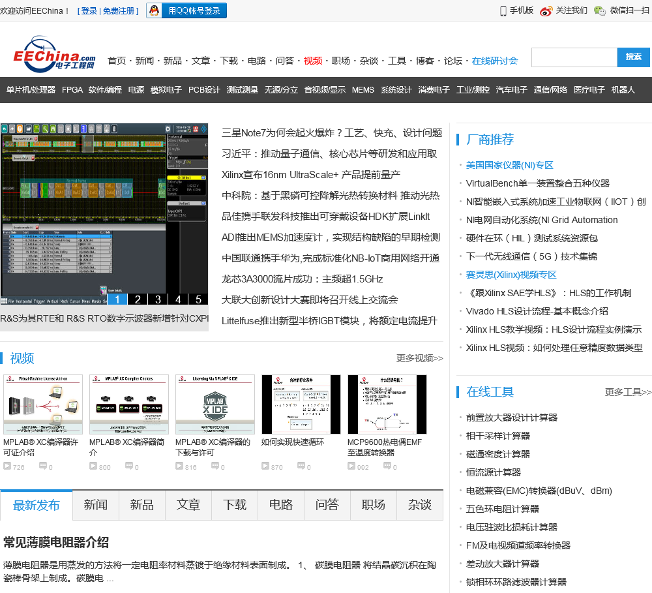Switch to 电路 tab
Screen dimensions: 652x593
(x=281, y=505)
